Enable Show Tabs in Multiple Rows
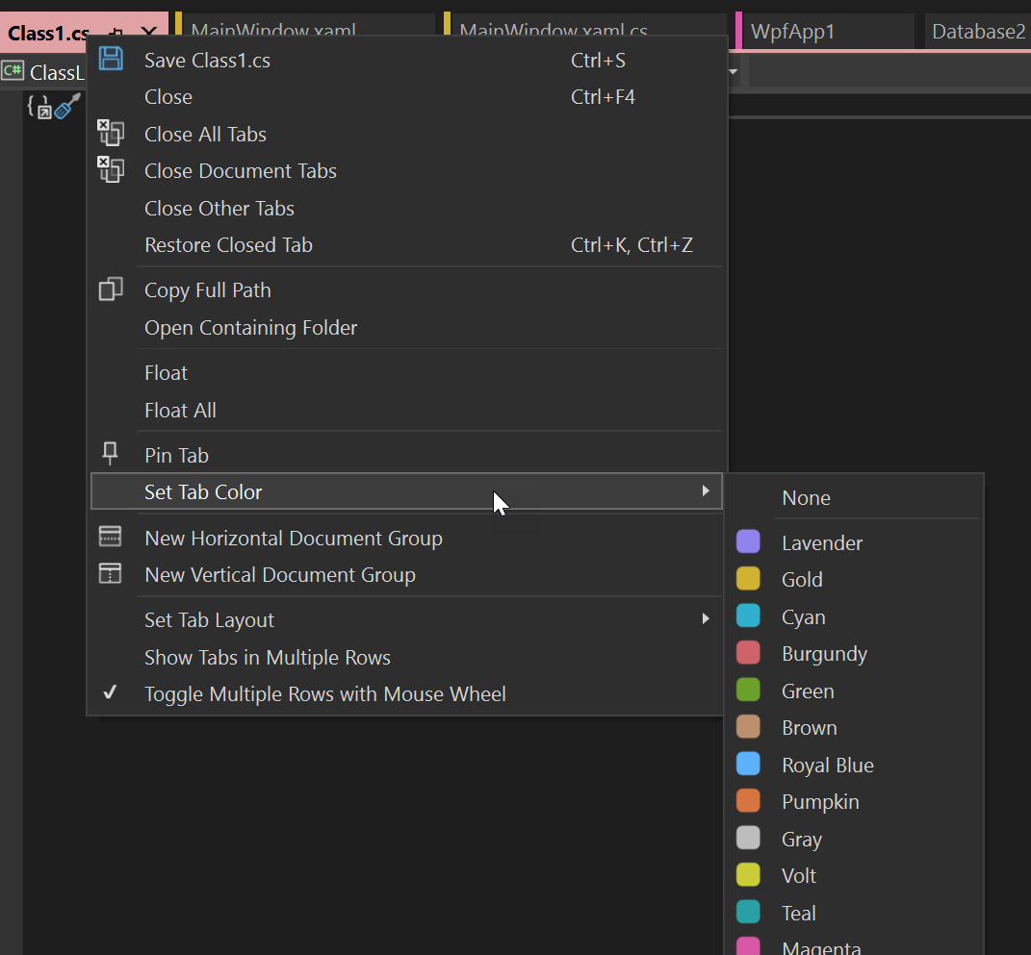Image resolution: width=1031 pixels, height=955 pixels. click(x=267, y=657)
